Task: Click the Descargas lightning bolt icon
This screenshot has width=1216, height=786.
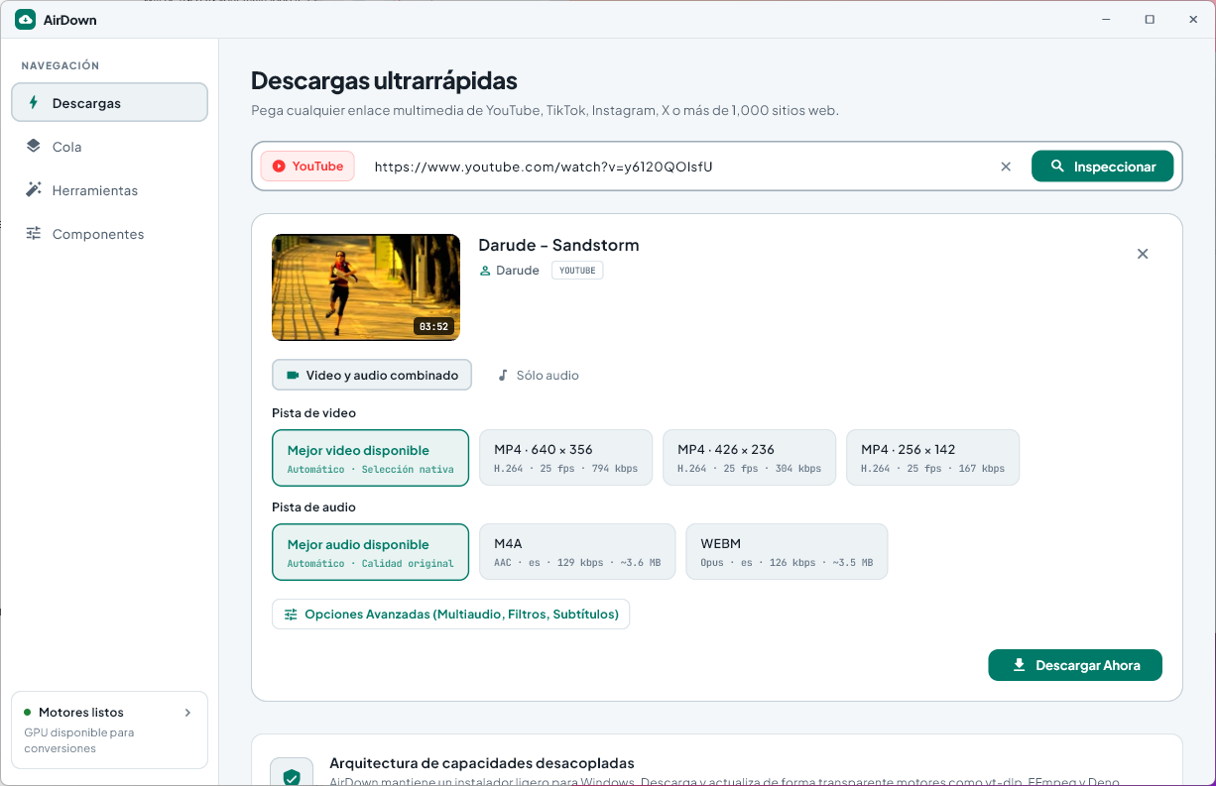Action: 34,102
